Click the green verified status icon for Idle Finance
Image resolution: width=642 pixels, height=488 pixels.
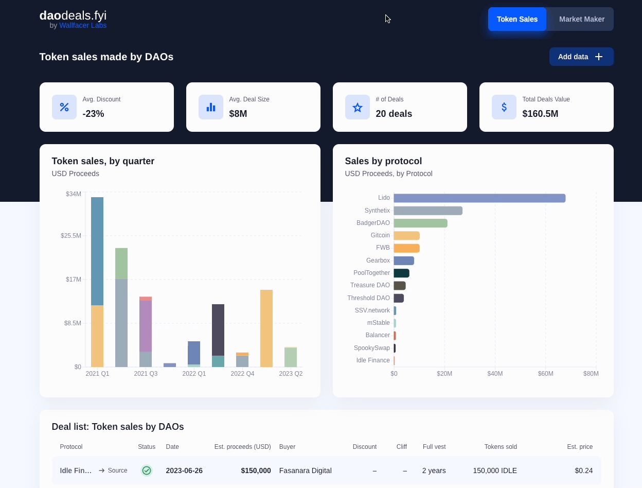[x=147, y=470]
